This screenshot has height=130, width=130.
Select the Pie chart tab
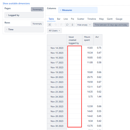click(x=72, y=19)
